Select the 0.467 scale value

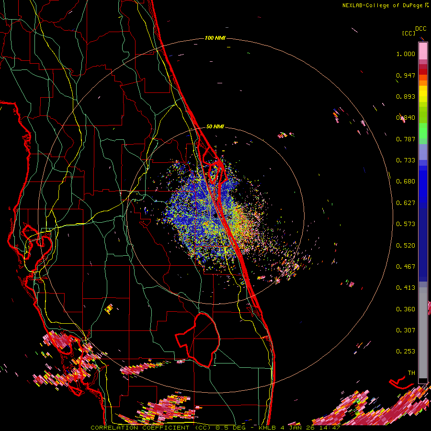pyautogui.click(x=406, y=267)
